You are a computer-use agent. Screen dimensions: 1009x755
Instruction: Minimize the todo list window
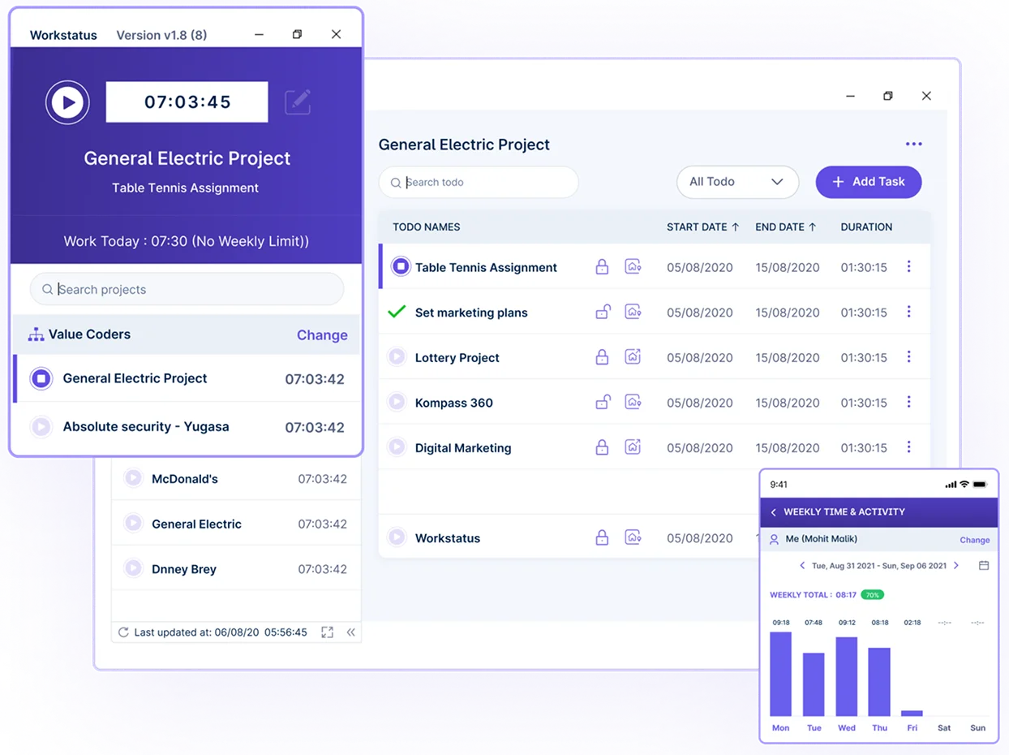coord(851,96)
